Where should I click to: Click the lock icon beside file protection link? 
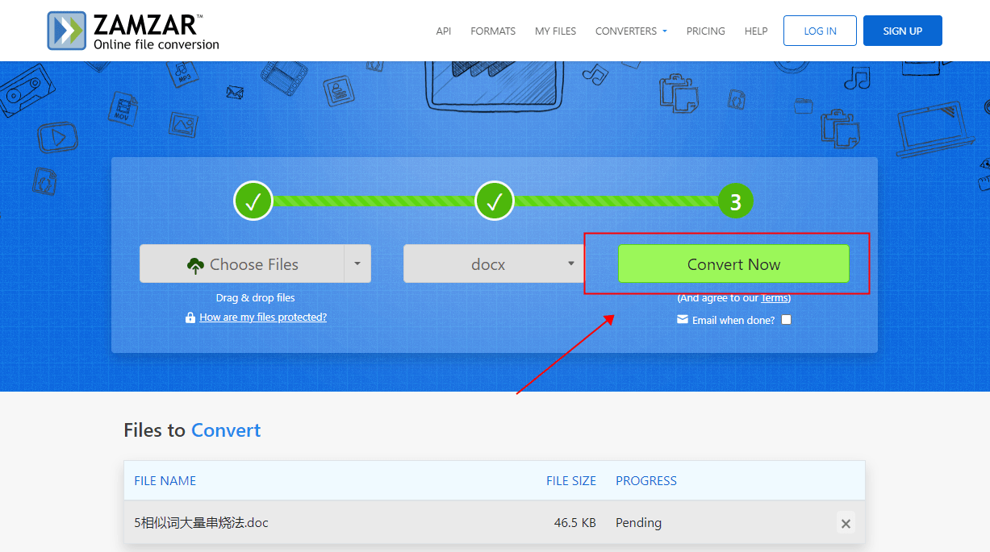(x=190, y=318)
